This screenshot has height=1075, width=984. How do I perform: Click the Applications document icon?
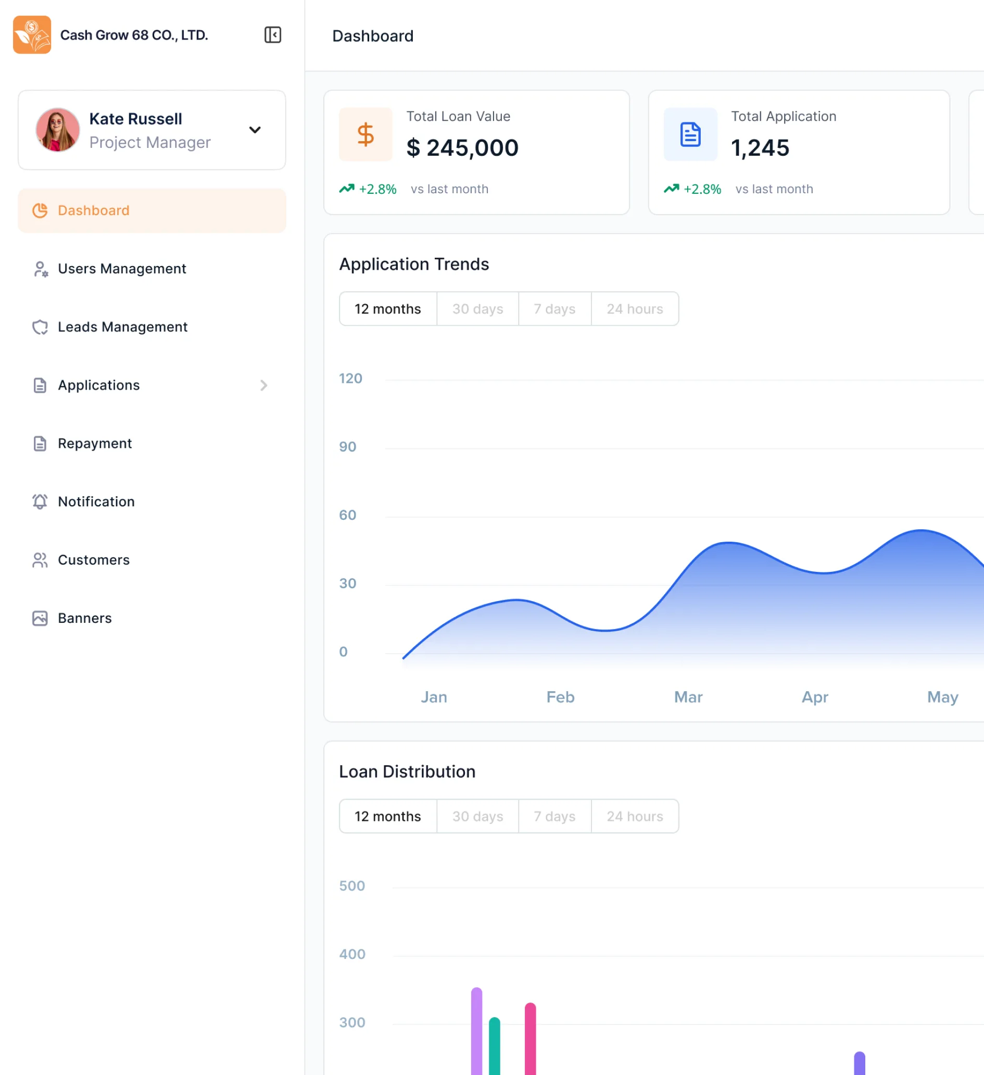(x=40, y=385)
